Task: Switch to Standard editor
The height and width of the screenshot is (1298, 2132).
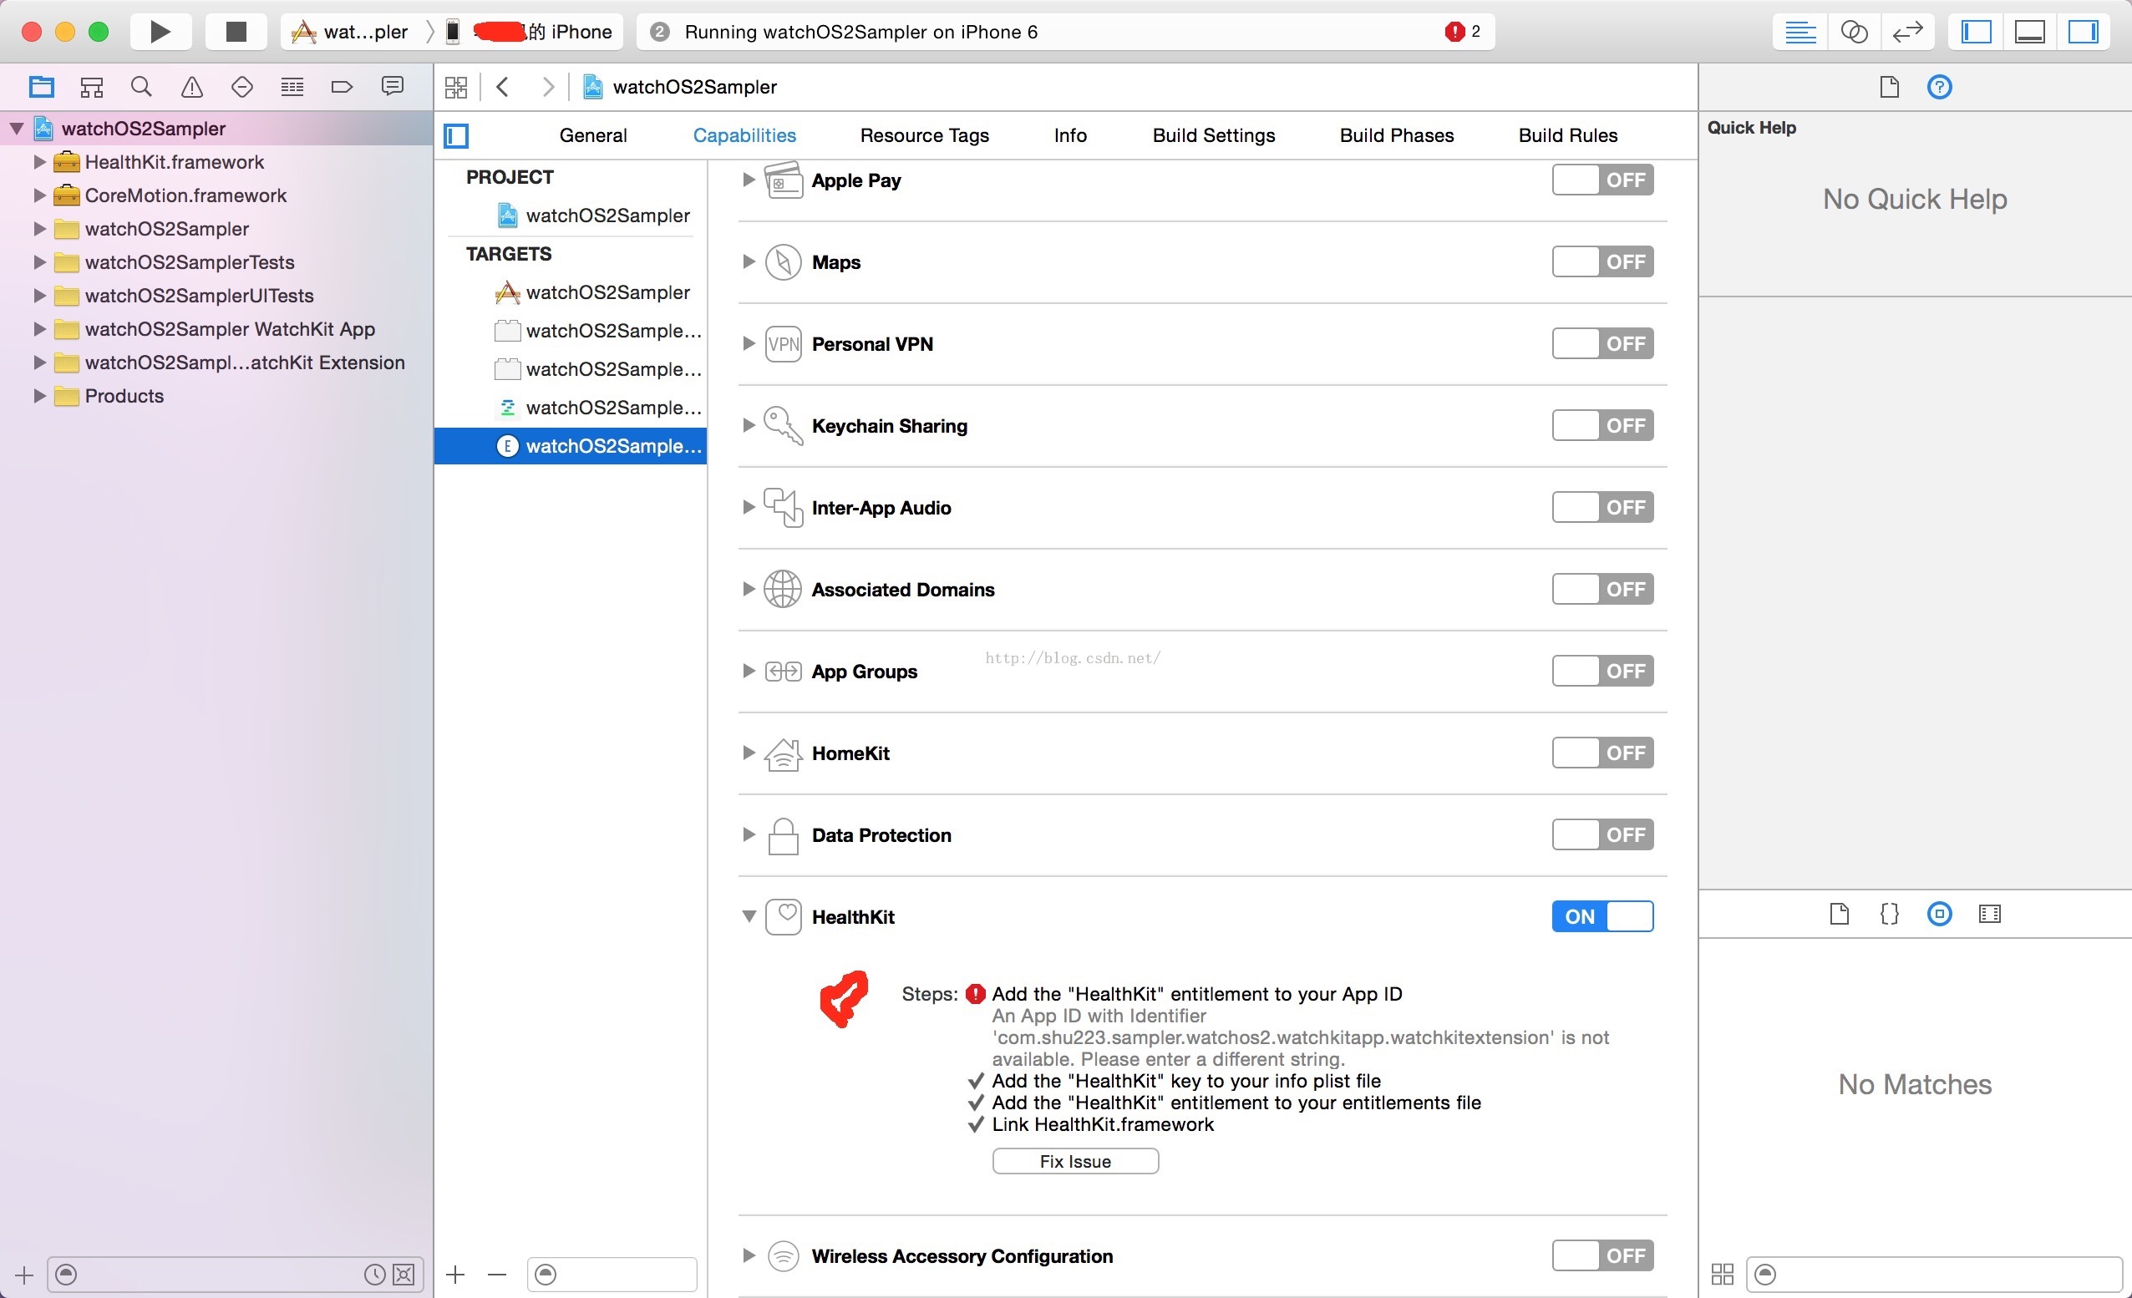Action: pos(1800,32)
